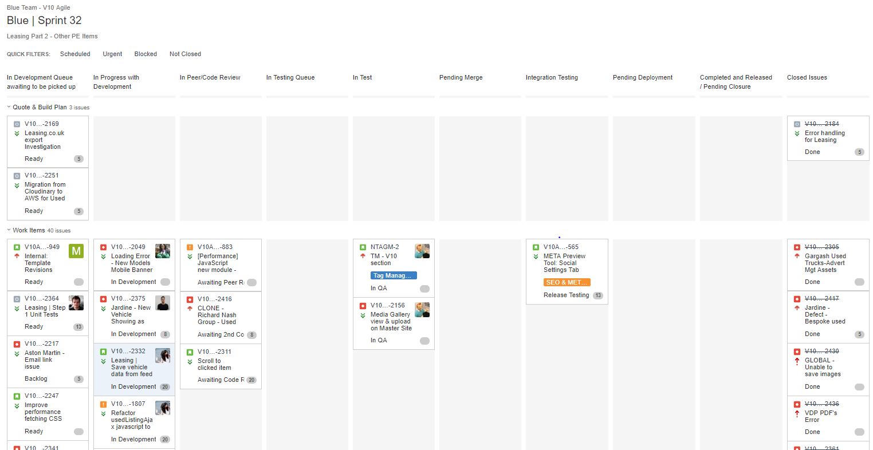Click the priority chevrons on Error handling for Leasing
The height and width of the screenshot is (450, 873).
[x=797, y=133]
